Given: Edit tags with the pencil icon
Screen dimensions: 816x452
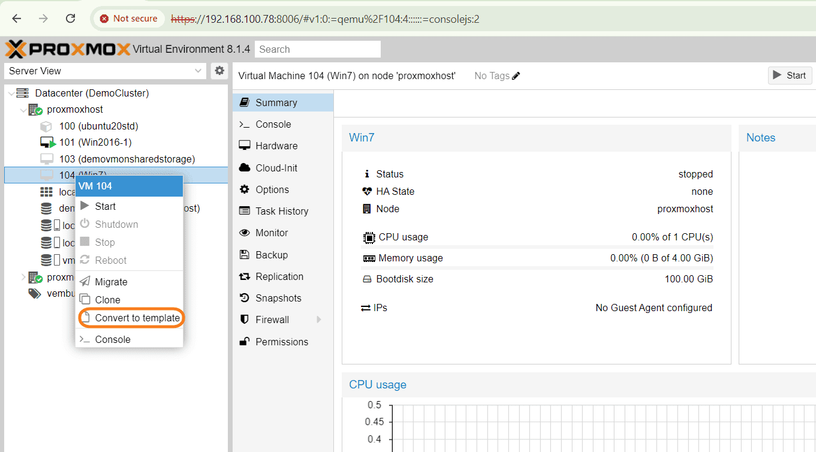Looking at the screenshot, I should coord(516,76).
